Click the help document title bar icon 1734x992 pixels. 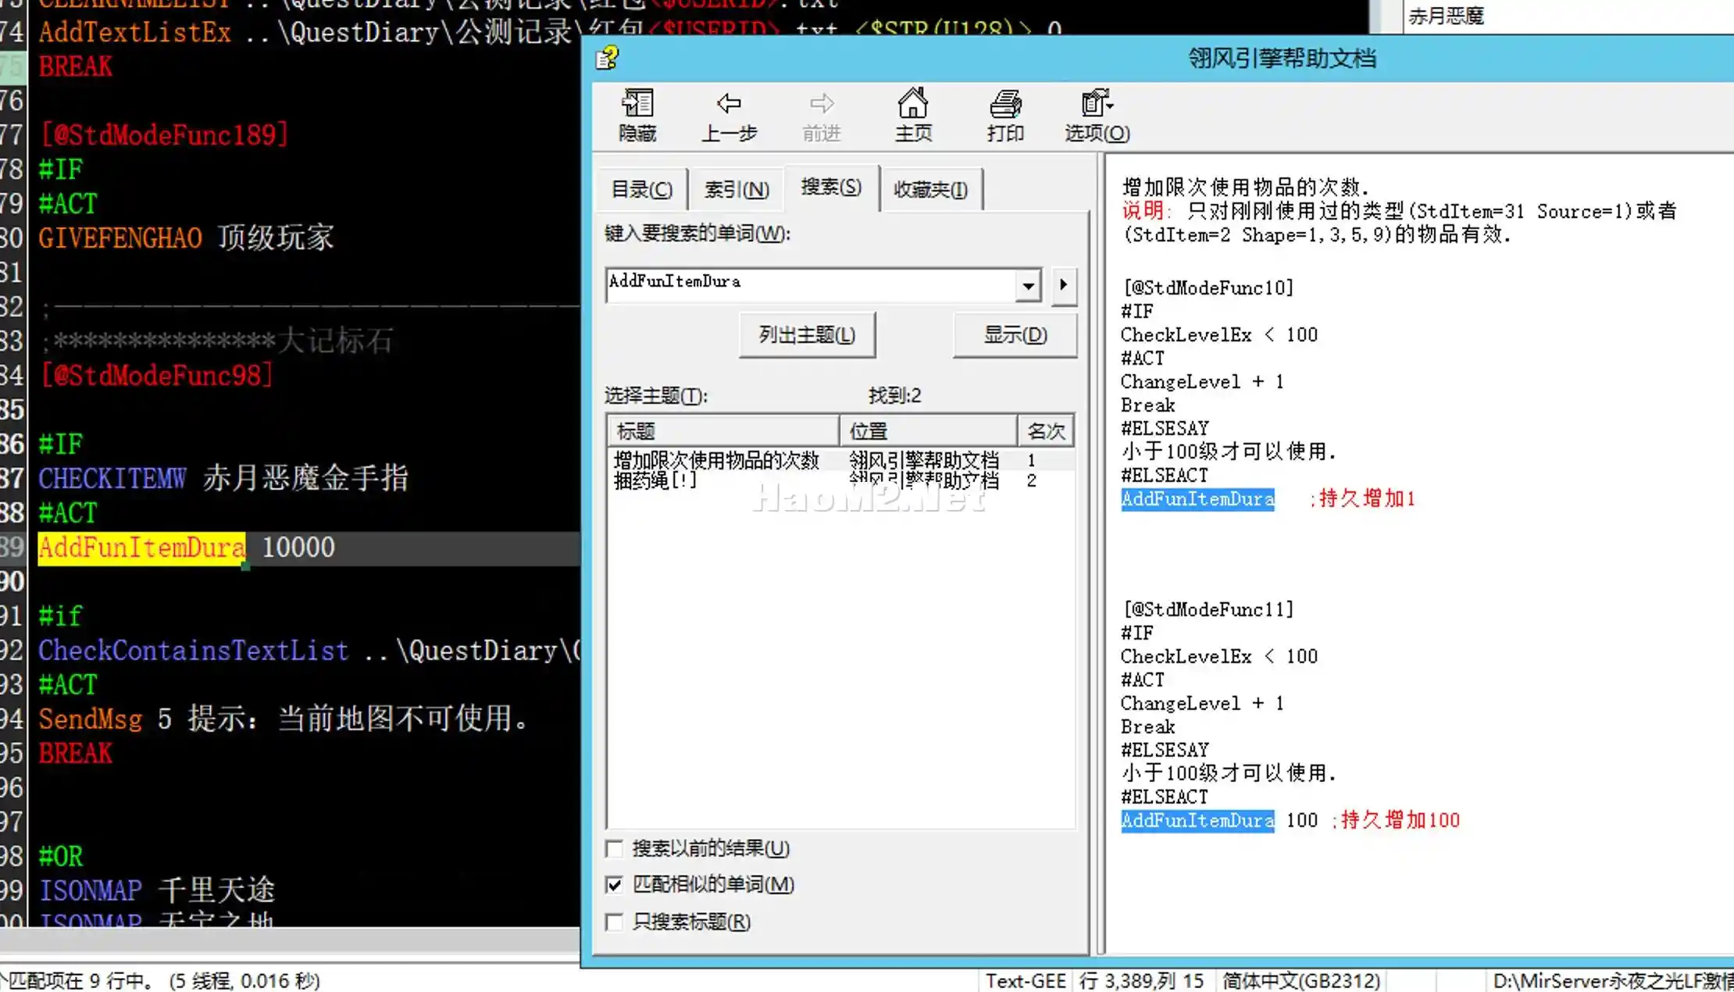click(607, 58)
